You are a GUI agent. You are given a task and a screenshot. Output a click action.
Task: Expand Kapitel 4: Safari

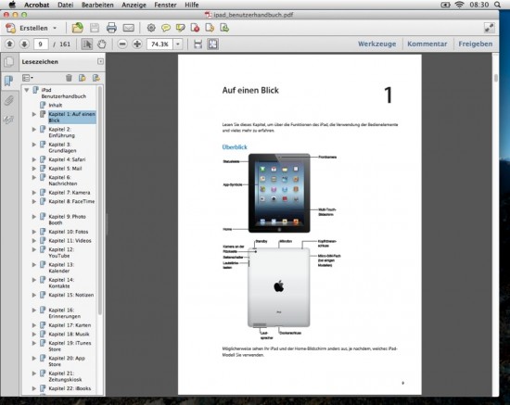tap(33, 159)
